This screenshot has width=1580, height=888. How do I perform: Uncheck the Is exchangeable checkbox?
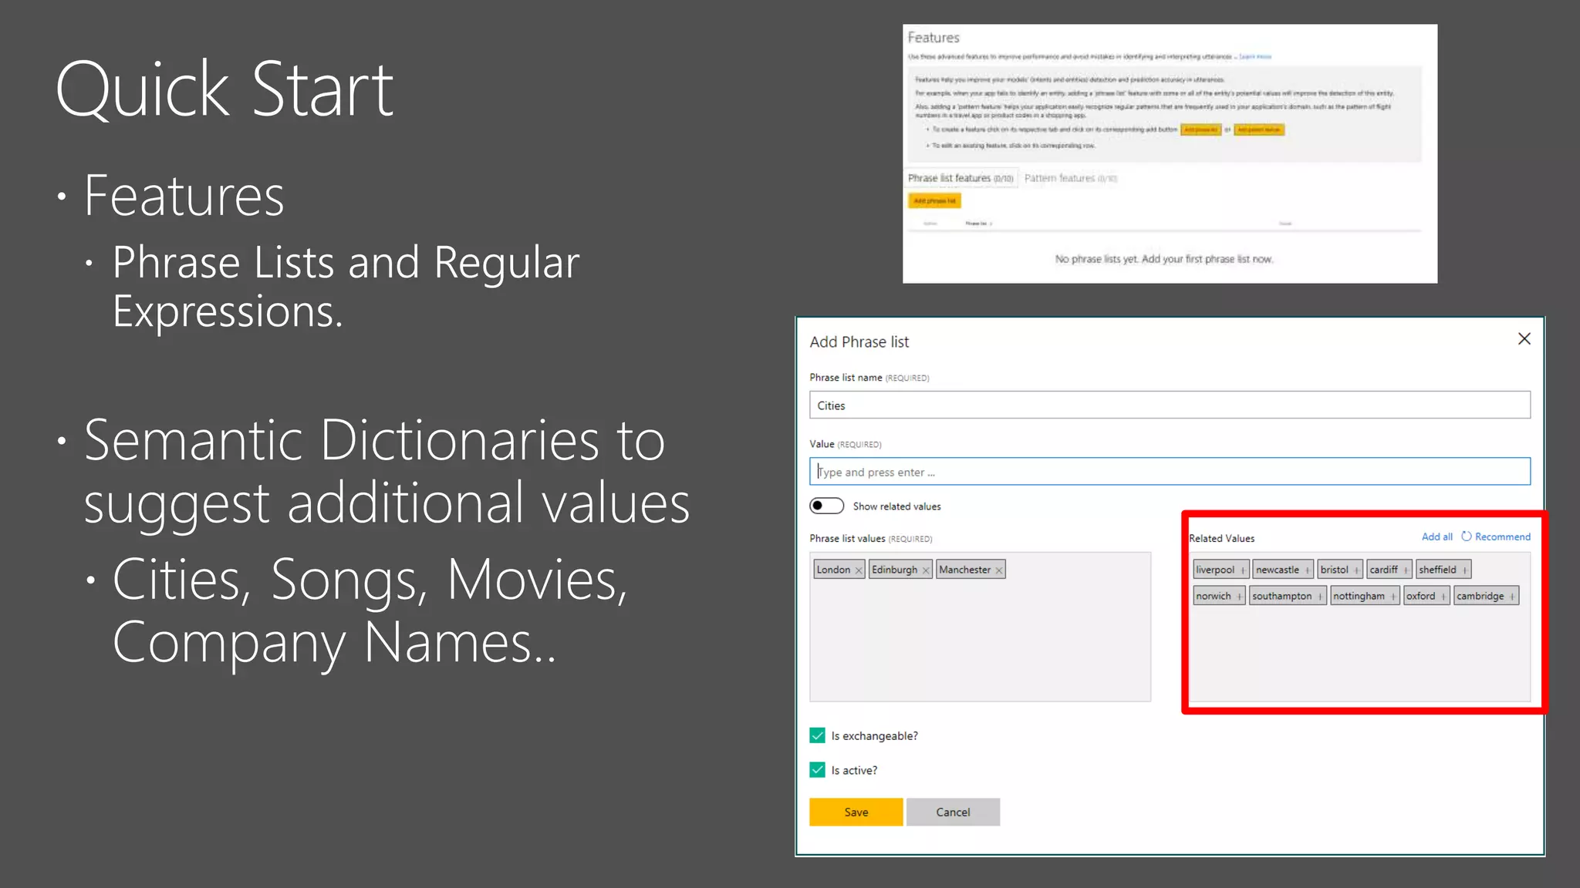(x=818, y=735)
